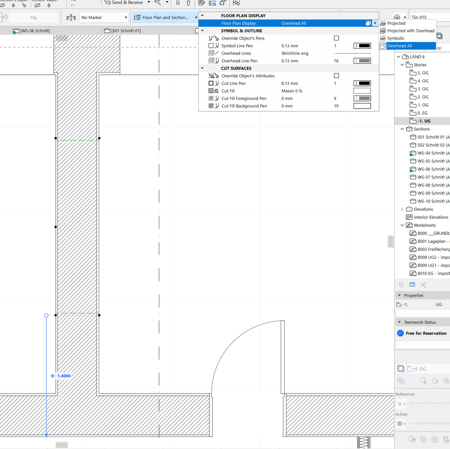Expand the Floor Plan Display value arrow
450x449 pixels.
point(375,23)
